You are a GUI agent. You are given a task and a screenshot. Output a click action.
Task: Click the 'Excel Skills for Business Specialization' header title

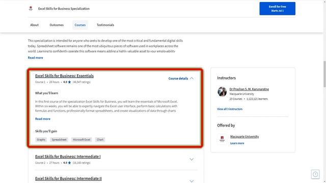click(x=64, y=9)
